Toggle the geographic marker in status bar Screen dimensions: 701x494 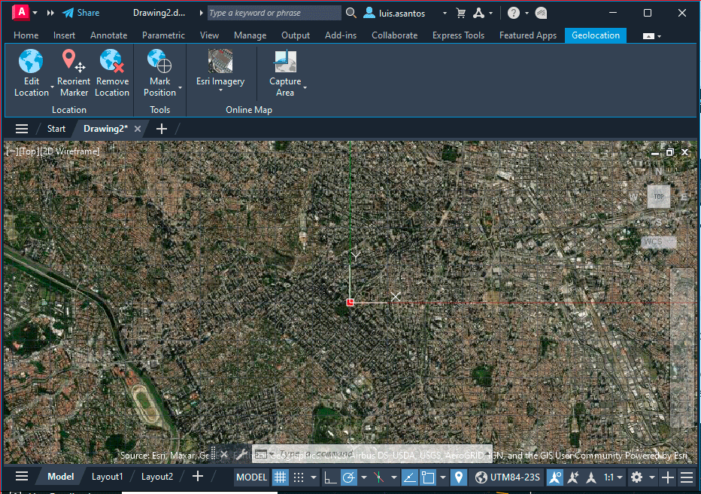coord(458,477)
